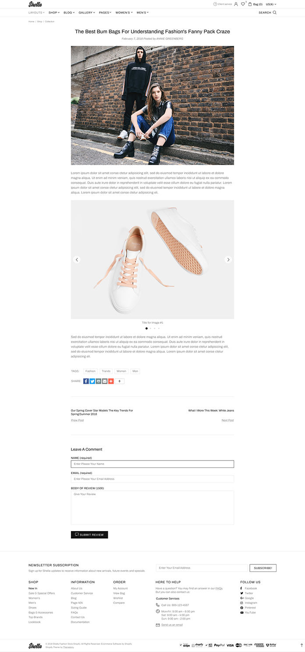Open the GALLERY menu item

[x=87, y=12]
